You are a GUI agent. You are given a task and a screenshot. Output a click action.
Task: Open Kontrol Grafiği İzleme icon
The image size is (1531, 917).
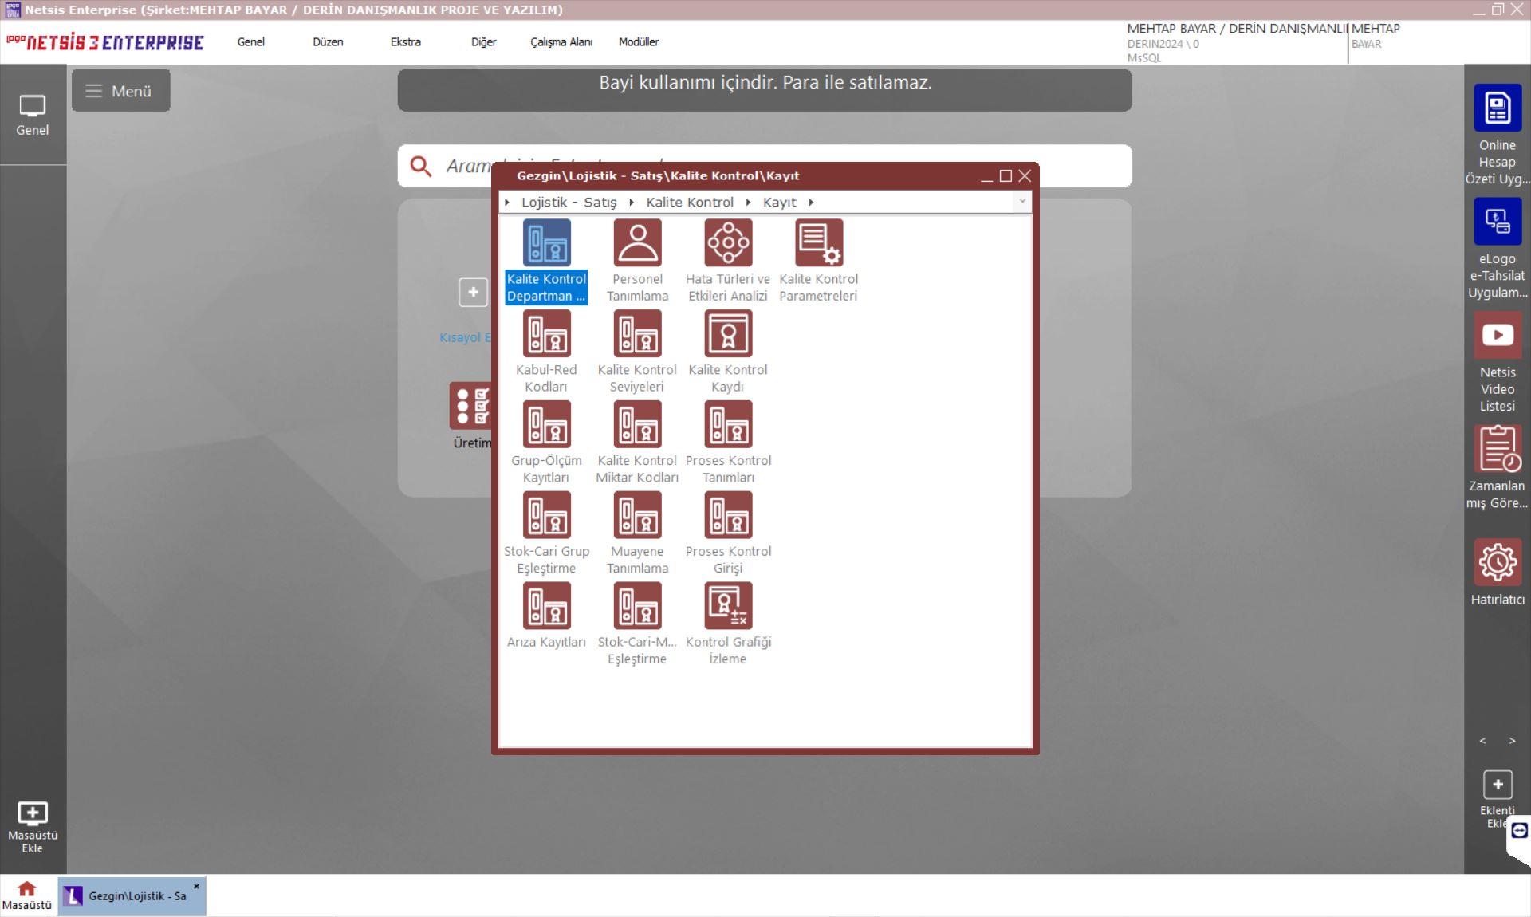pyautogui.click(x=728, y=606)
